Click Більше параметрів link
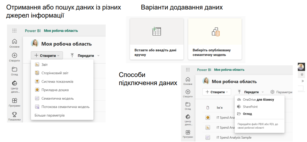307x142 pixels. pyautogui.click(x=49, y=115)
